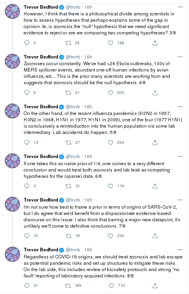
Task: Like the 4/8 tweet with 205 likes
Action: point(110,92)
